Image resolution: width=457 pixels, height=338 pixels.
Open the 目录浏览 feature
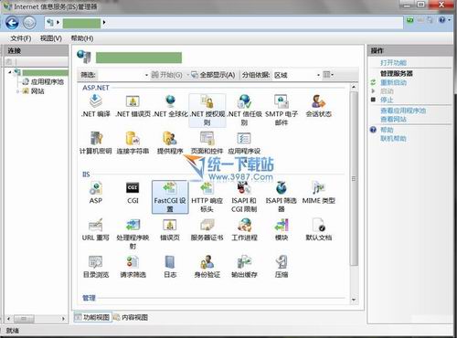[x=96, y=267]
